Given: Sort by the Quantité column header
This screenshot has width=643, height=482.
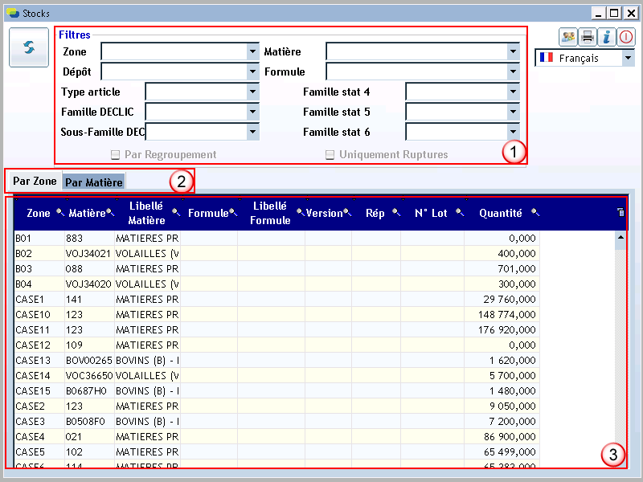Looking at the screenshot, I should [x=500, y=213].
